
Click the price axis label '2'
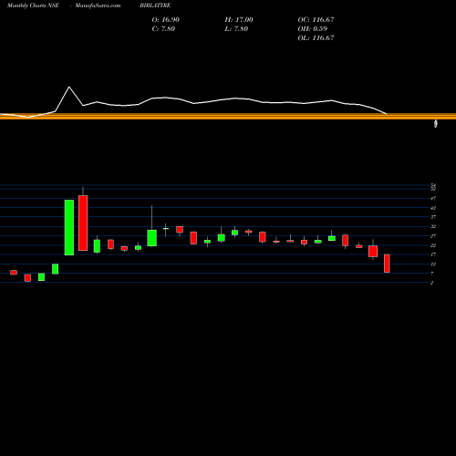pos(432,283)
